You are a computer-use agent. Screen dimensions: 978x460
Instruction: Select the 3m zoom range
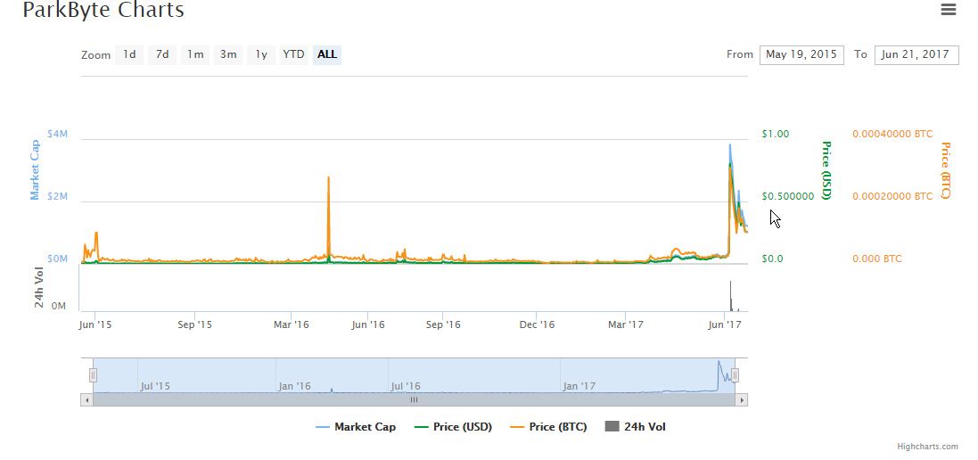tap(228, 55)
